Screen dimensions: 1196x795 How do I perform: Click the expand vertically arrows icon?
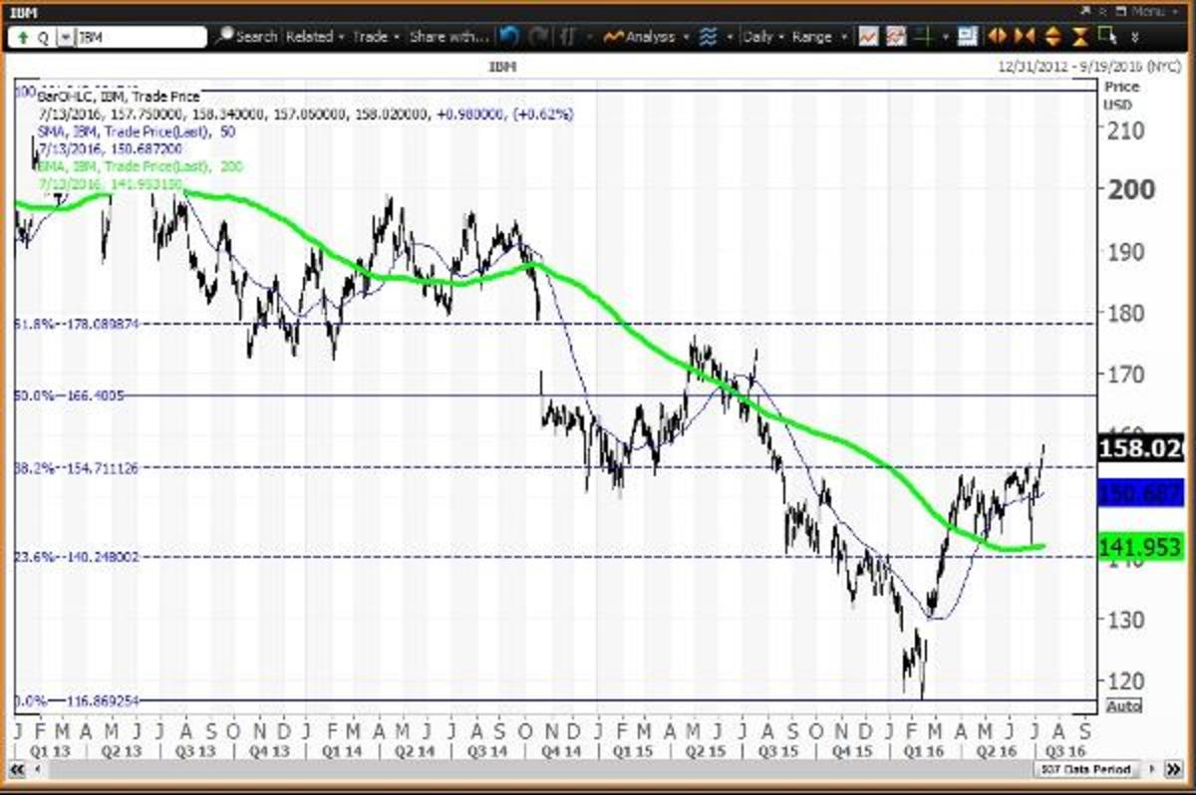1052,37
